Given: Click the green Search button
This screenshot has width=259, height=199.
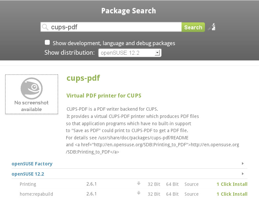Looking at the screenshot, I should pyautogui.click(x=193, y=27).
